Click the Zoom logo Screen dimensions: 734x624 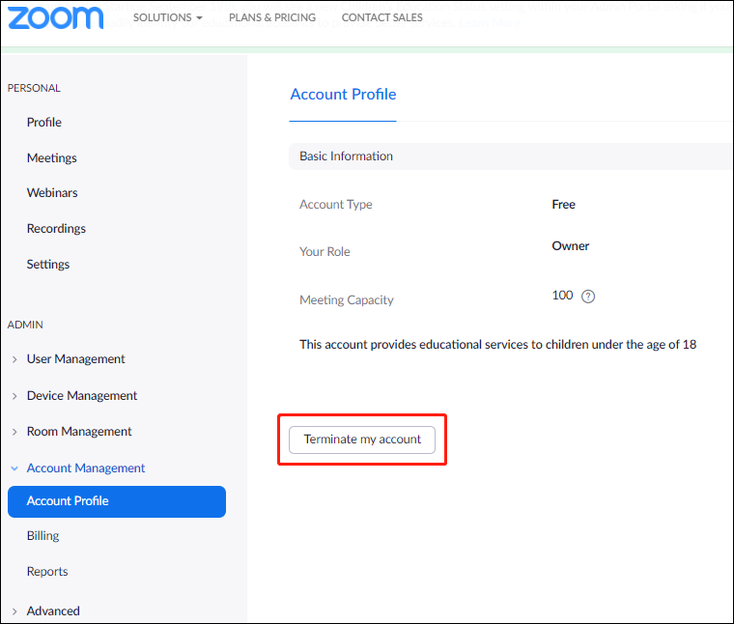click(x=56, y=17)
